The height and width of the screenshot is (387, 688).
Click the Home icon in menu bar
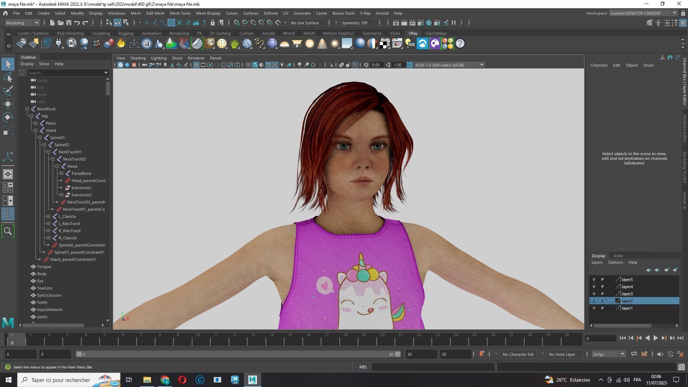pyautogui.click(x=5, y=13)
